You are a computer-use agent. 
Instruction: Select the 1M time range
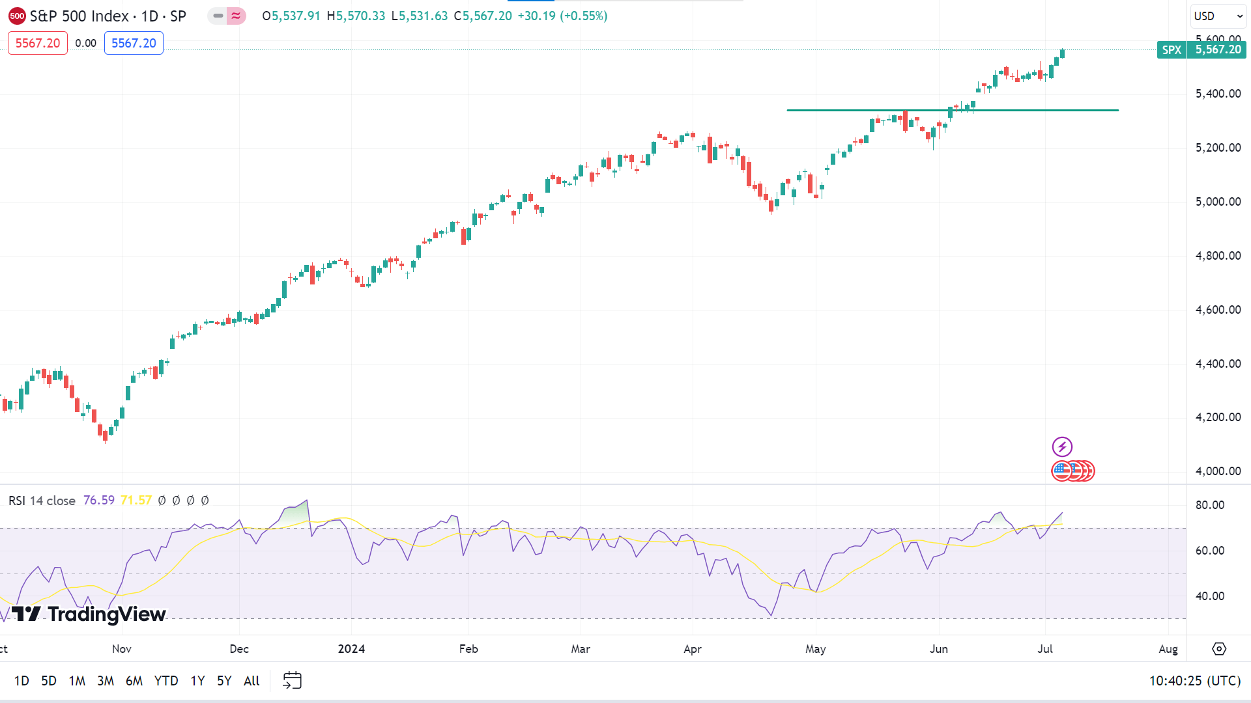77,681
